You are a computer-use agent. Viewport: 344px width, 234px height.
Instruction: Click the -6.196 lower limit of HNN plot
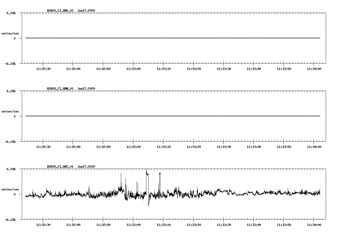click(x=10, y=142)
